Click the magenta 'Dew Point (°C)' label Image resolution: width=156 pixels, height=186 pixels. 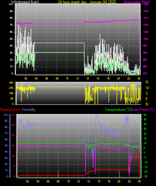(143, 110)
